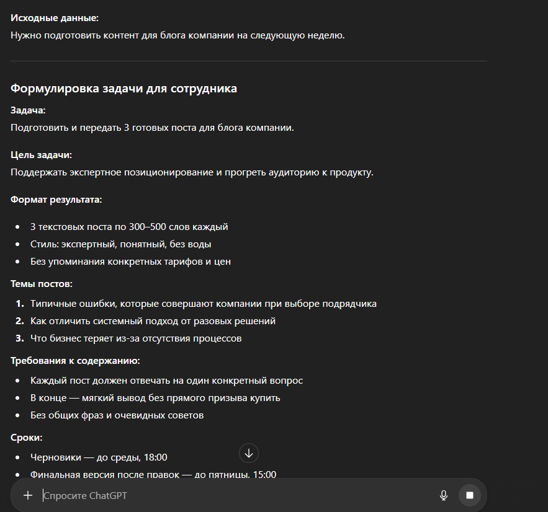
Task: Click the "Темы постов:" label
Action: click(x=42, y=284)
